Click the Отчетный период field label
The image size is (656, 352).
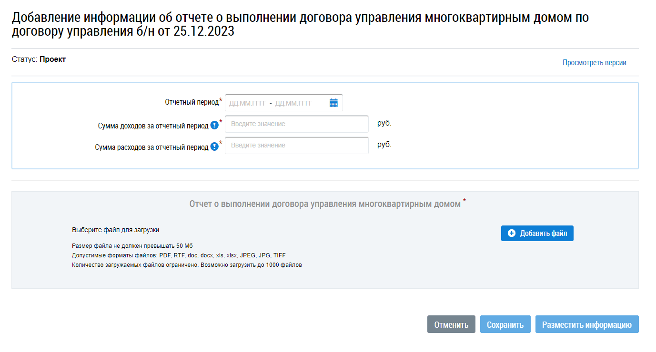192,102
